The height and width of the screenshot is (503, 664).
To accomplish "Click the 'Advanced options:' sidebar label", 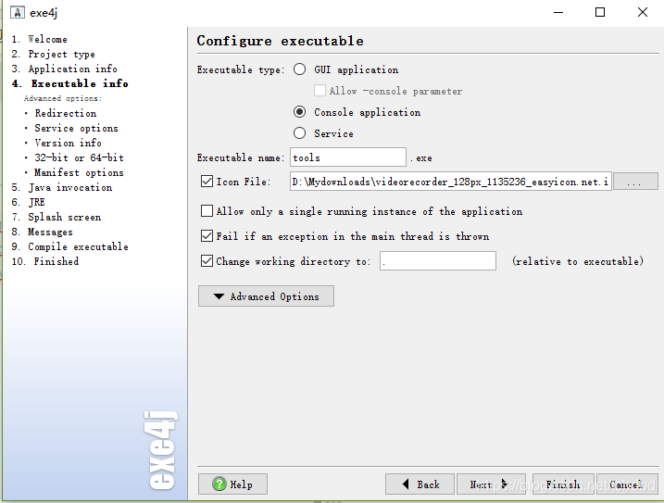I will (x=63, y=98).
